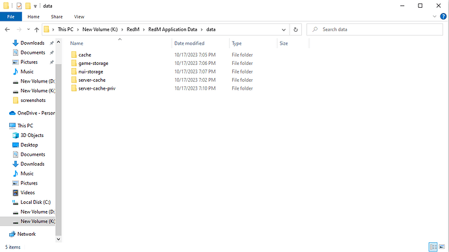Select the game-storage folder
The image size is (449, 252).
93,63
